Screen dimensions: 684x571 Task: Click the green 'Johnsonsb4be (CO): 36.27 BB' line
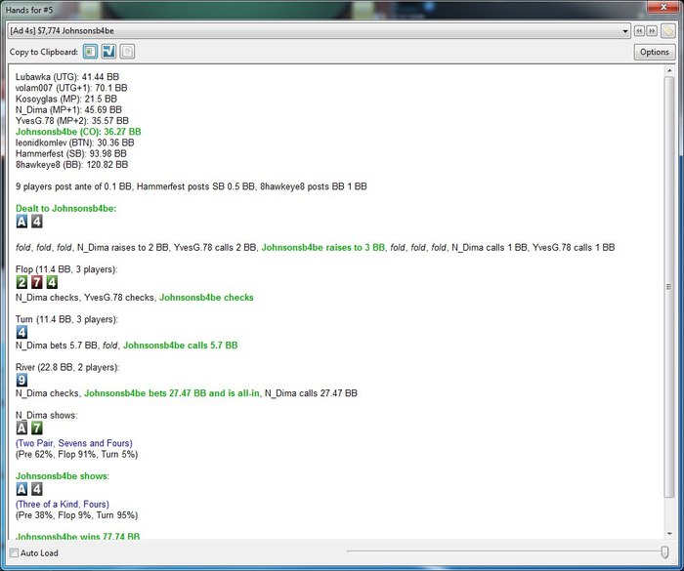78,132
